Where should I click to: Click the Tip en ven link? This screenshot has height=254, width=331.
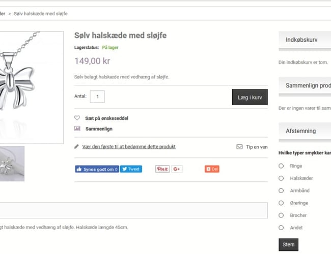[257, 147]
